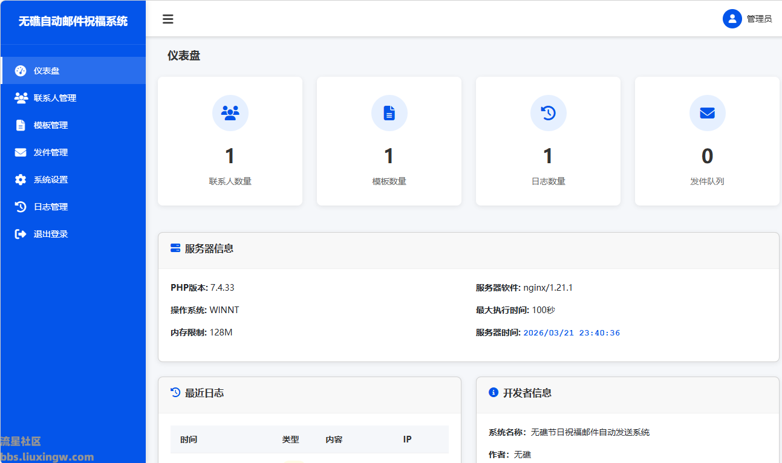Click the 操作系统 WINNT entry

[205, 310]
